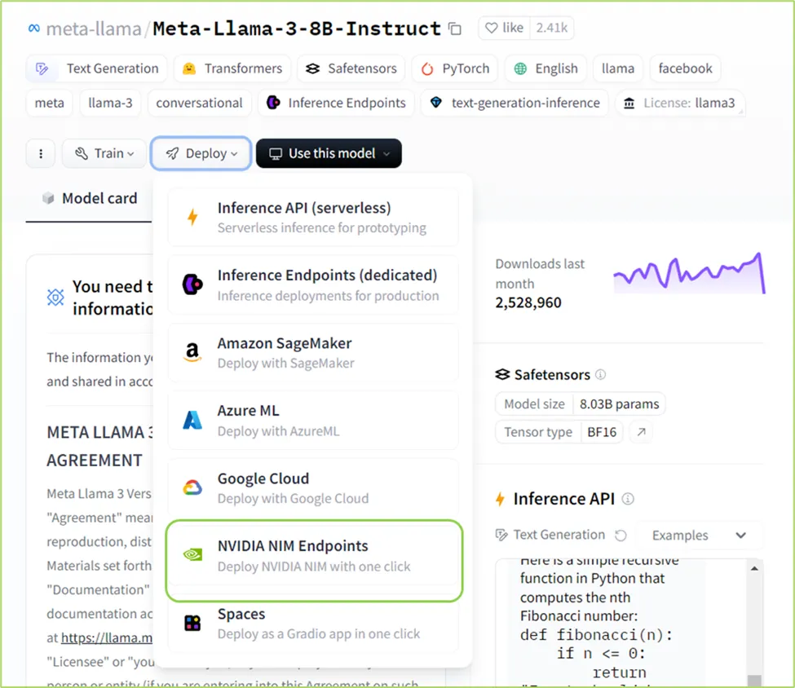Click the Inference API info icon
The image size is (795, 688).
pos(628,499)
